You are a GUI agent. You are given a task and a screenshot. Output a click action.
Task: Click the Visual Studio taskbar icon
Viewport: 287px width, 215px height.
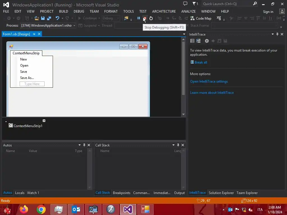tap(128, 209)
